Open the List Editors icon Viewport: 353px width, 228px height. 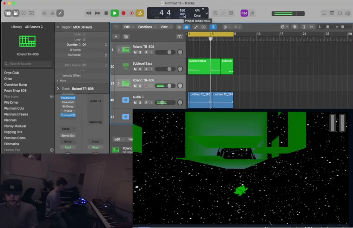324,13
